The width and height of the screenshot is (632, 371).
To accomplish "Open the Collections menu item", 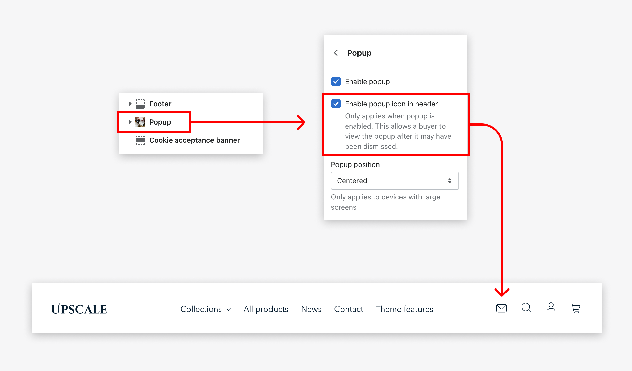I will pos(201,309).
